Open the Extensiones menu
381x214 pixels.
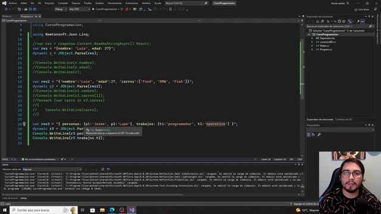coord(132,3)
